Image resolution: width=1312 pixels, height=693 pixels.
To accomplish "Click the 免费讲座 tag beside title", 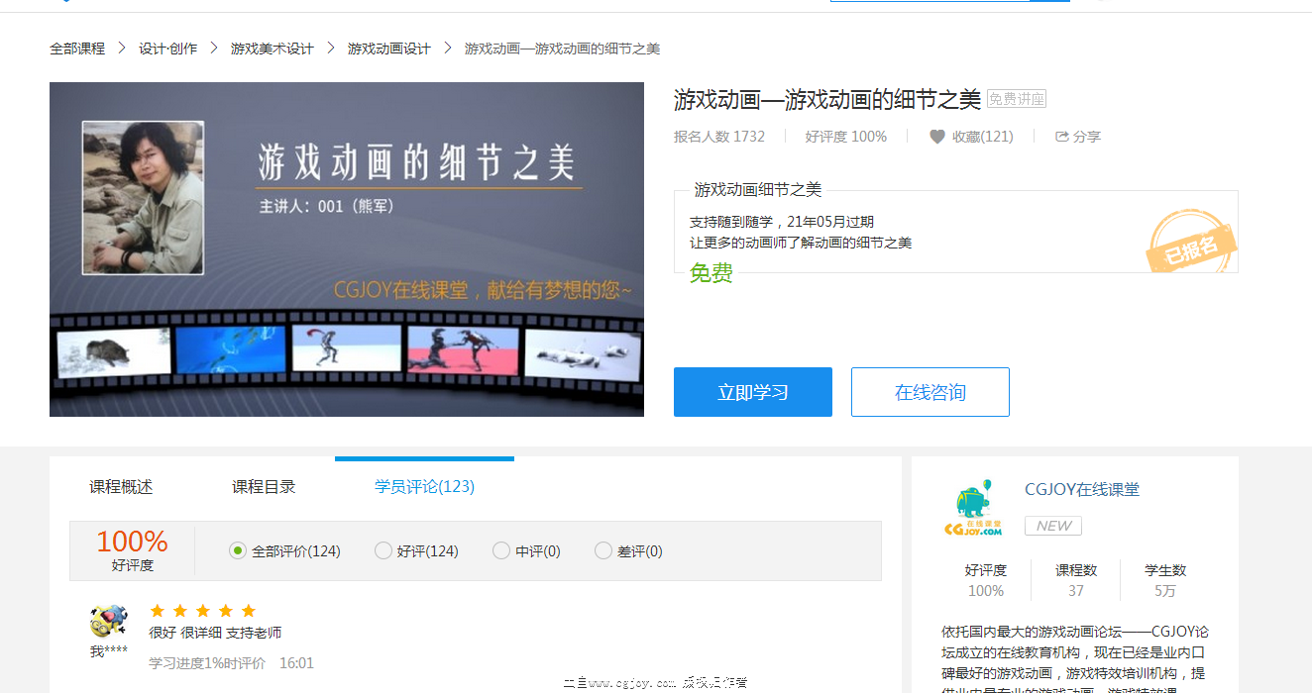I will (1017, 99).
